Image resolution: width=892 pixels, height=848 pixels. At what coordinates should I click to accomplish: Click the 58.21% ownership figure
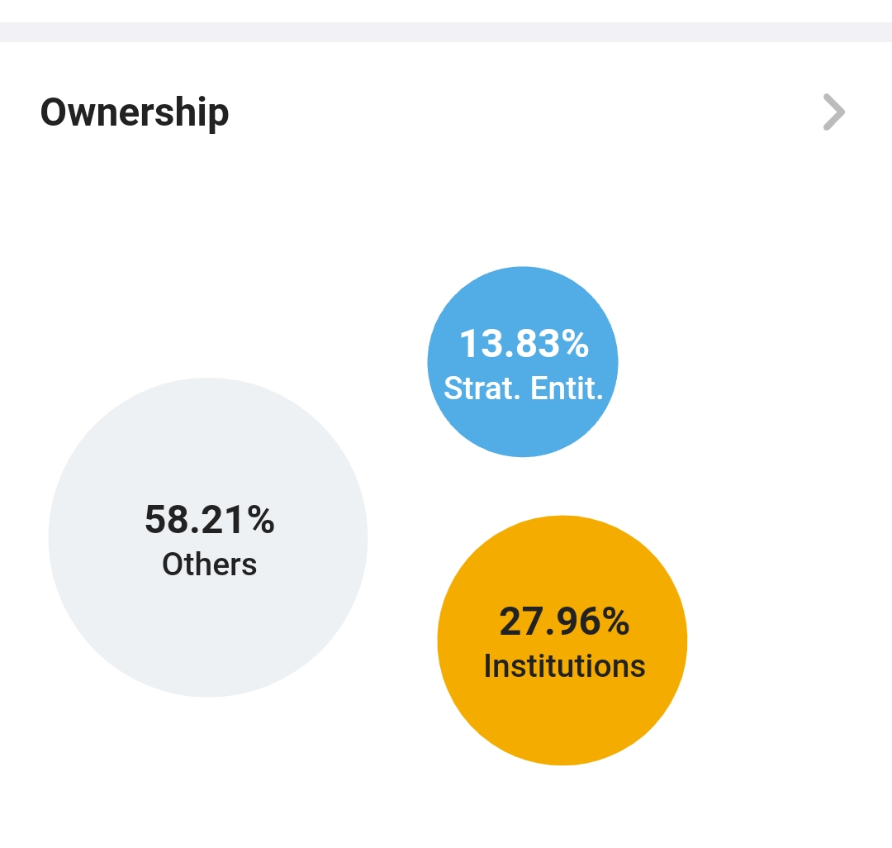coord(209,520)
